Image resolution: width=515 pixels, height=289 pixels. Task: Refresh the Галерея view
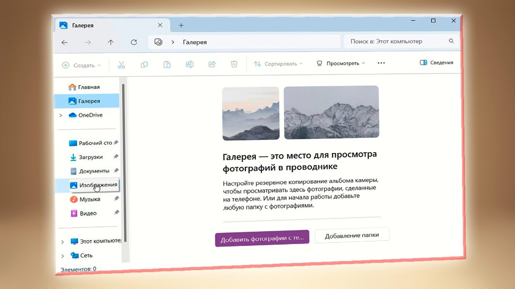pyautogui.click(x=134, y=42)
